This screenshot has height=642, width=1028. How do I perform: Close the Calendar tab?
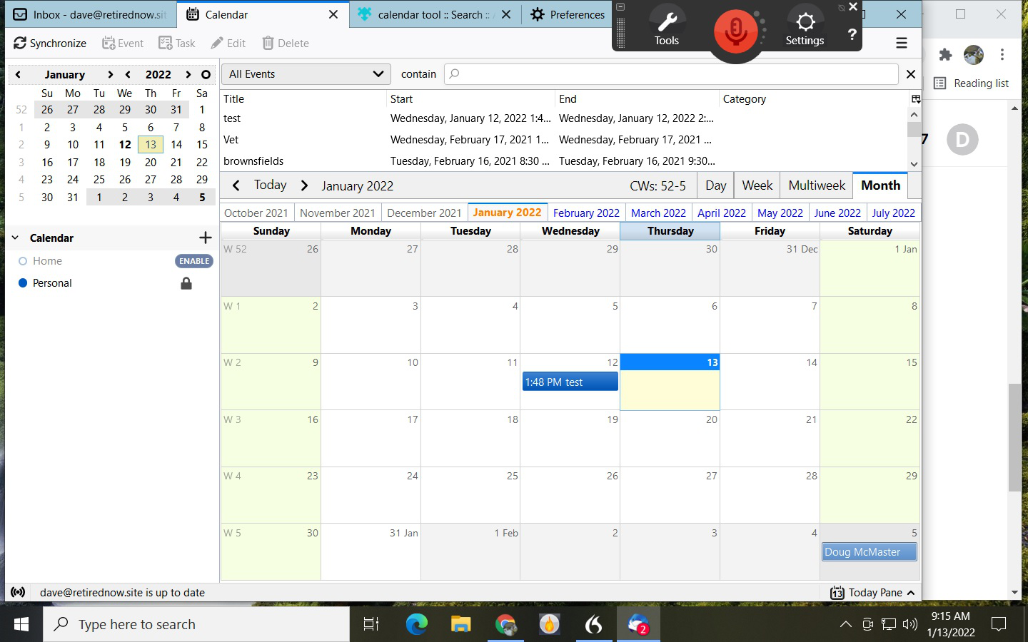(x=333, y=14)
